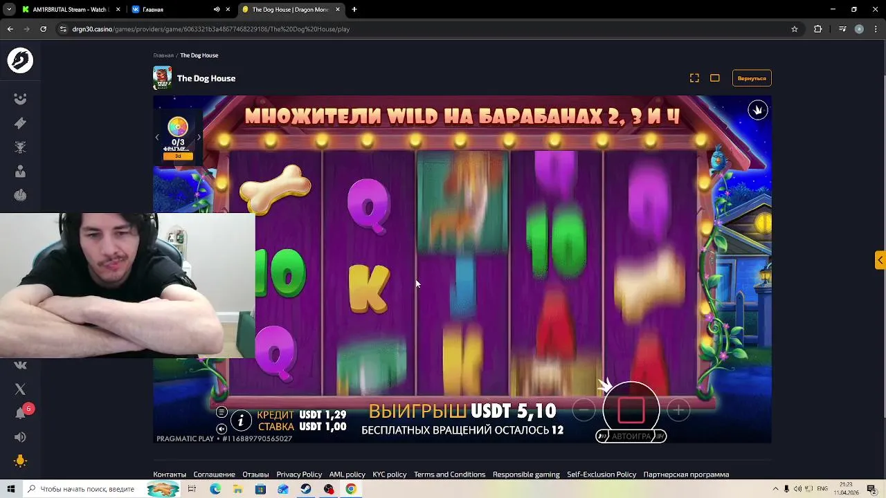This screenshot has height=498, width=886.
Task: Open Chrome three-dot menu
Action: [876, 29]
